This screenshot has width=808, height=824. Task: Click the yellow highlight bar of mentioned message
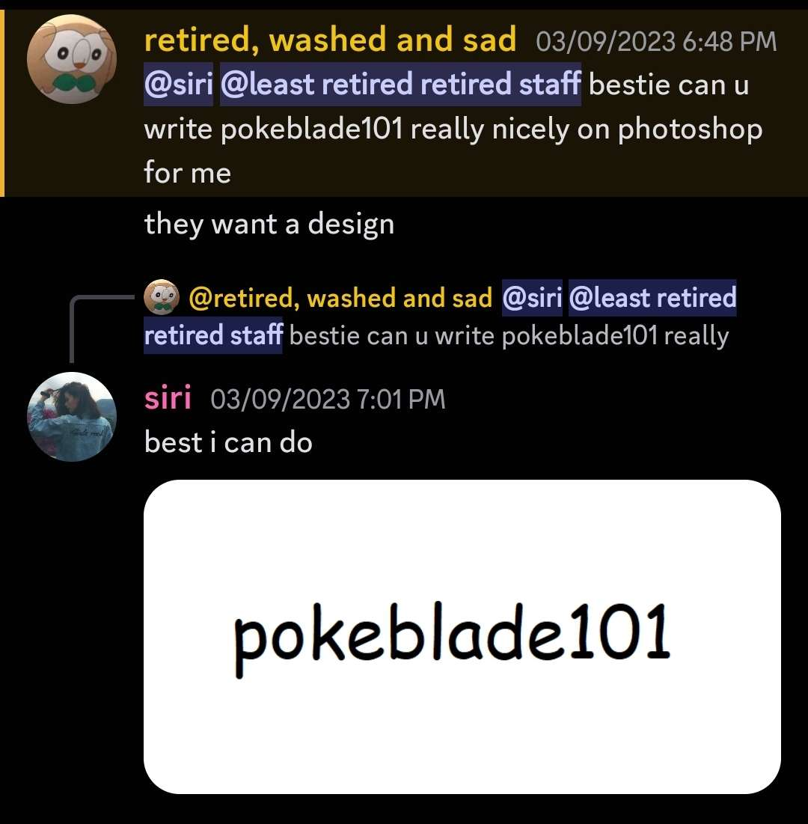[2, 103]
